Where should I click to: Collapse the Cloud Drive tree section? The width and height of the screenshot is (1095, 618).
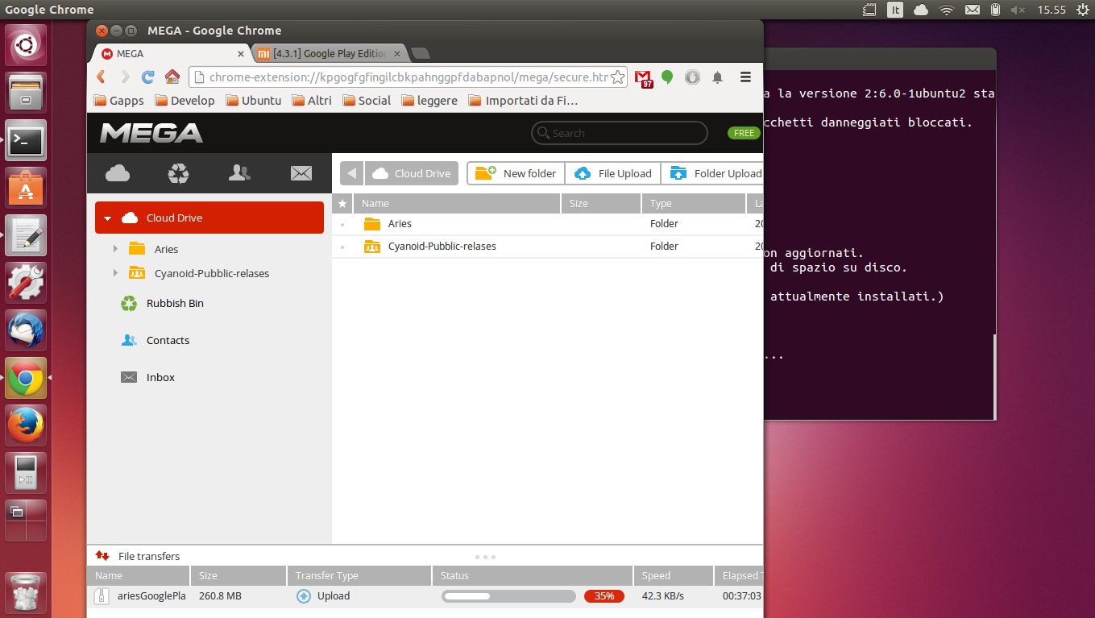tap(107, 218)
